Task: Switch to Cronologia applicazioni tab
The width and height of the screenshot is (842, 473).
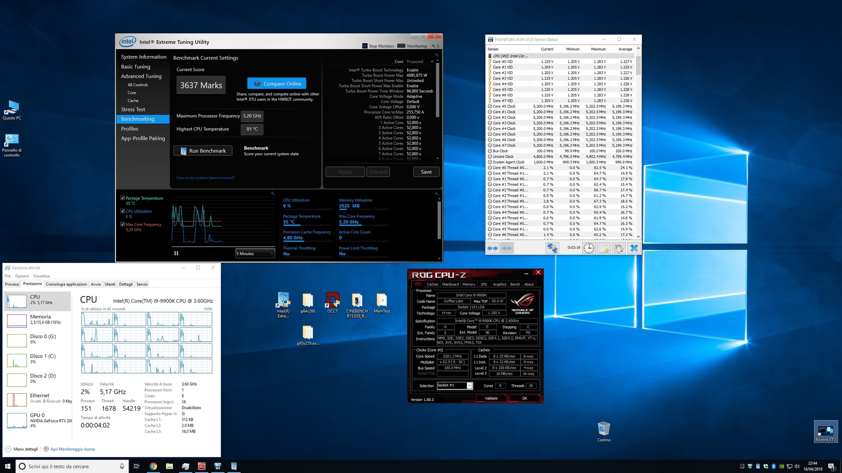Action: pyautogui.click(x=66, y=284)
